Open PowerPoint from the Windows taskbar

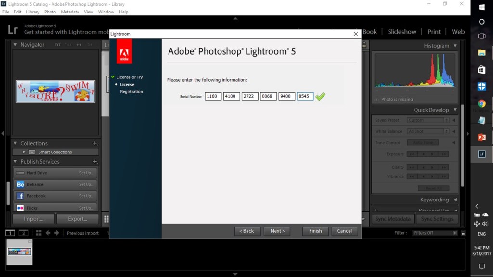(x=481, y=137)
